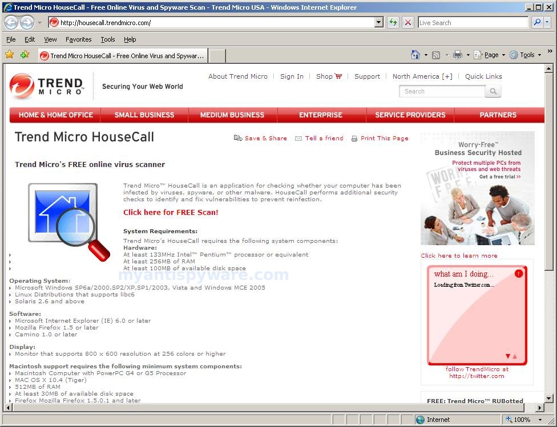Open the Partners section
Screen dimensions: 557x427
[498, 115]
